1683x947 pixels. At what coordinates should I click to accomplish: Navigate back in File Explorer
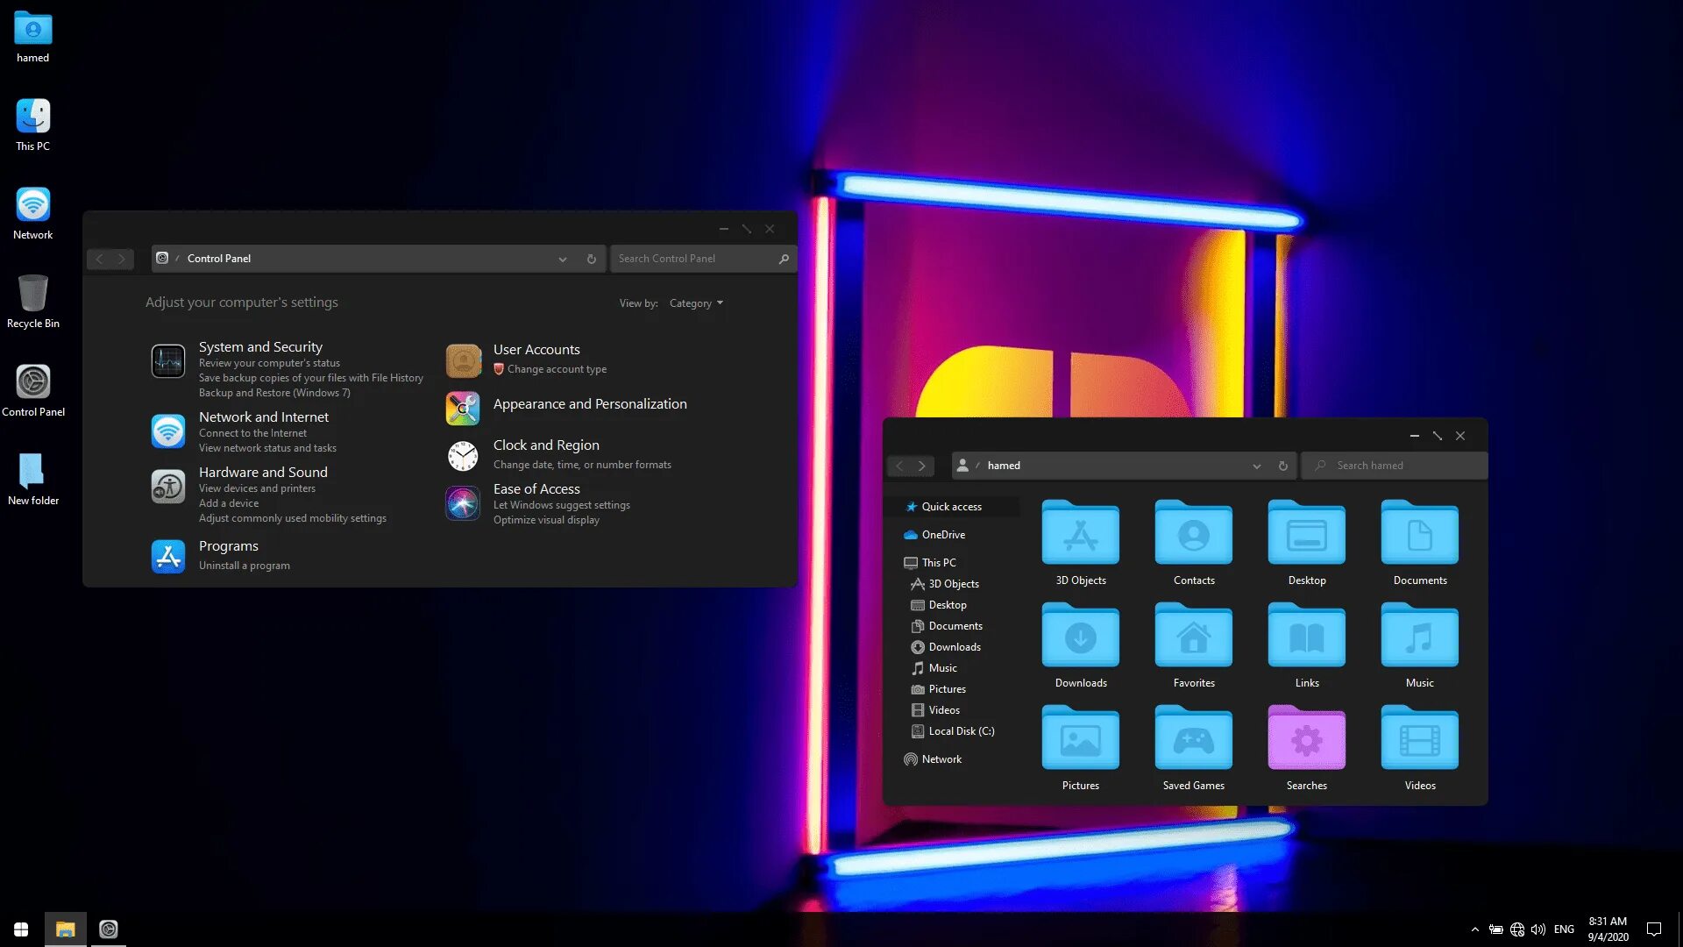(900, 465)
